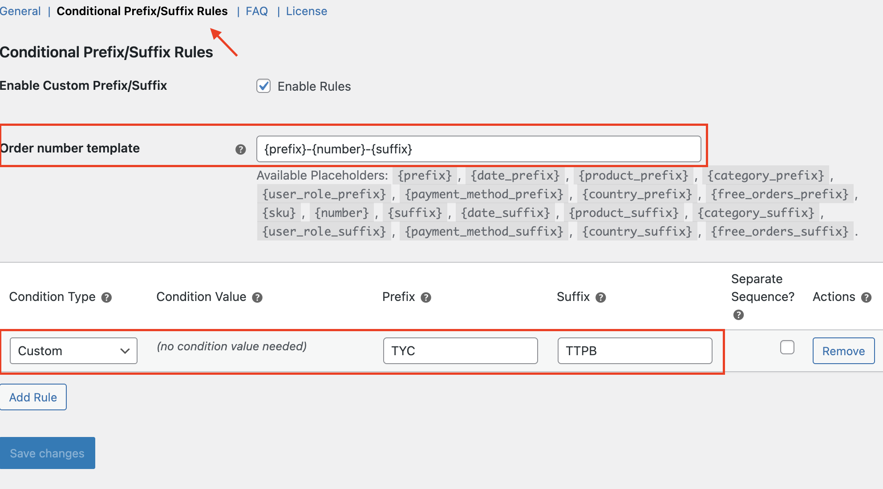The image size is (883, 489).
Task: Open the FAQ tab
Action: coord(256,11)
